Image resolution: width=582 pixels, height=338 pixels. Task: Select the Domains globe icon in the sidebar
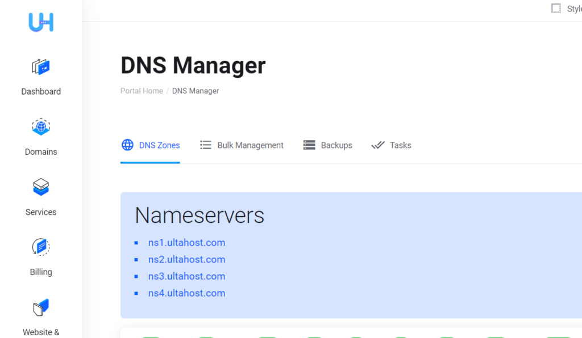pos(40,126)
